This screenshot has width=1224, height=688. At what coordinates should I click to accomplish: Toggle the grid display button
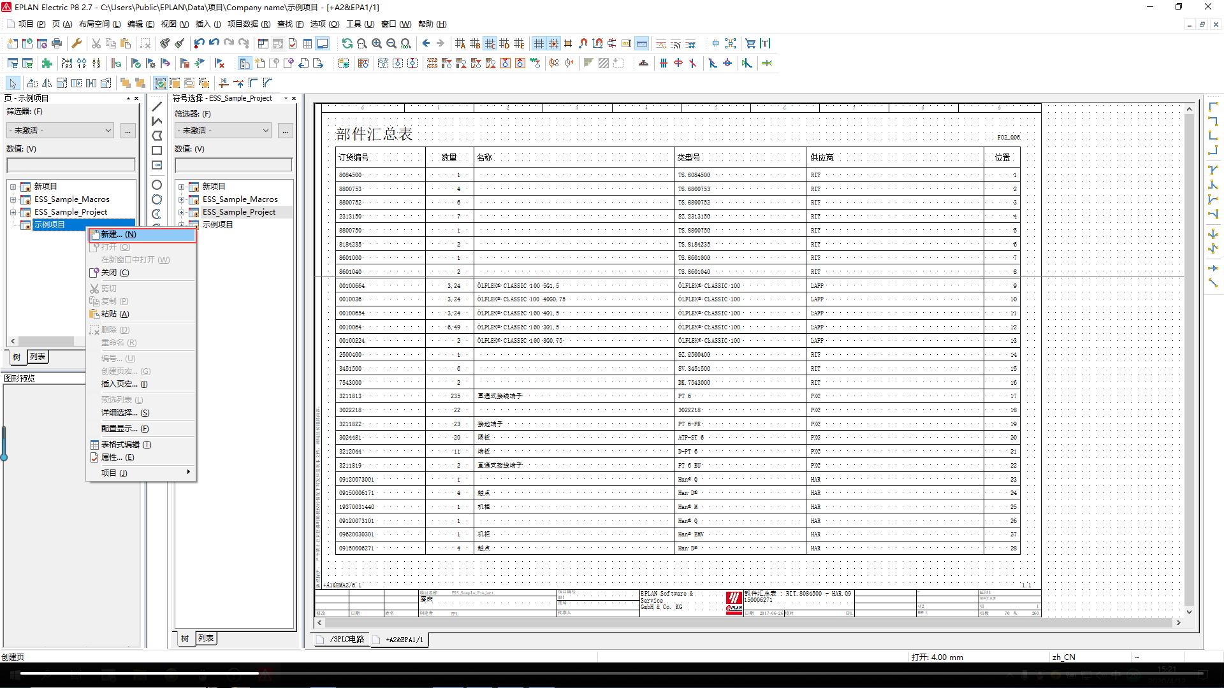pyautogui.click(x=539, y=43)
